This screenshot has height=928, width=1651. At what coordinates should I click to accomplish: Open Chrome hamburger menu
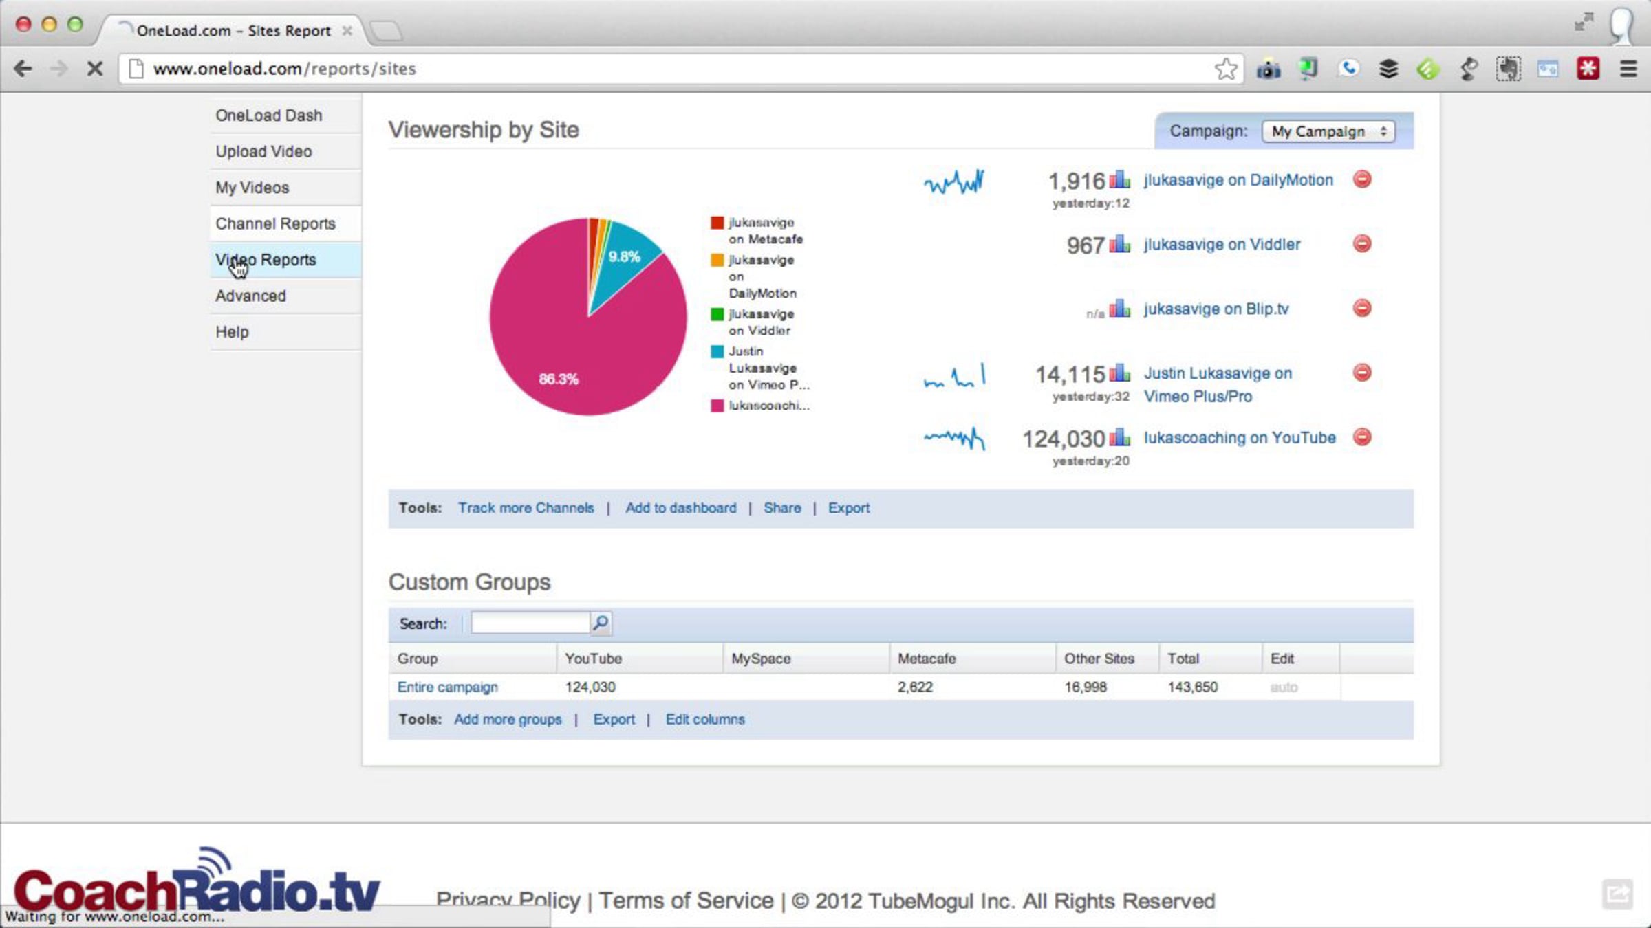[1628, 69]
